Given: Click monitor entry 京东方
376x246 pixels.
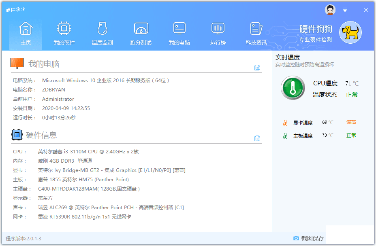Looking at the screenshot, I should coord(45,198).
